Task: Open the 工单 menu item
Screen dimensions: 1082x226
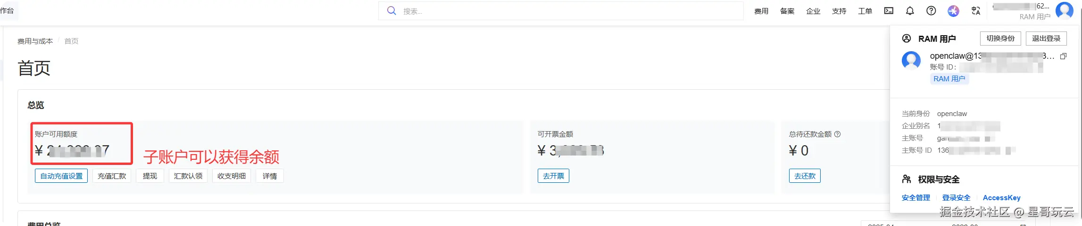Action: point(865,11)
